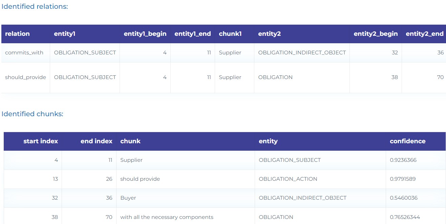446x224 pixels.
Task: Click entity1_begin value 4 in commits_with row
Action: coord(165,53)
